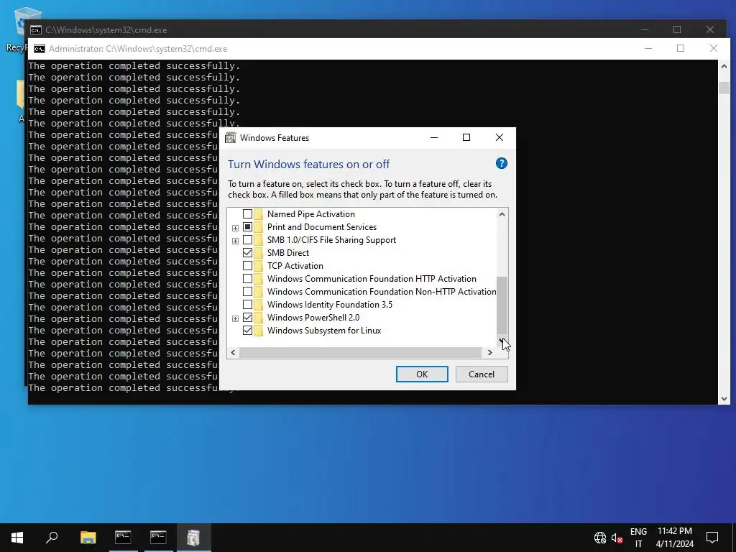Click the muted volume tray icon
The width and height of the screenshot is (736, 552).
click(x=617, y=538)
